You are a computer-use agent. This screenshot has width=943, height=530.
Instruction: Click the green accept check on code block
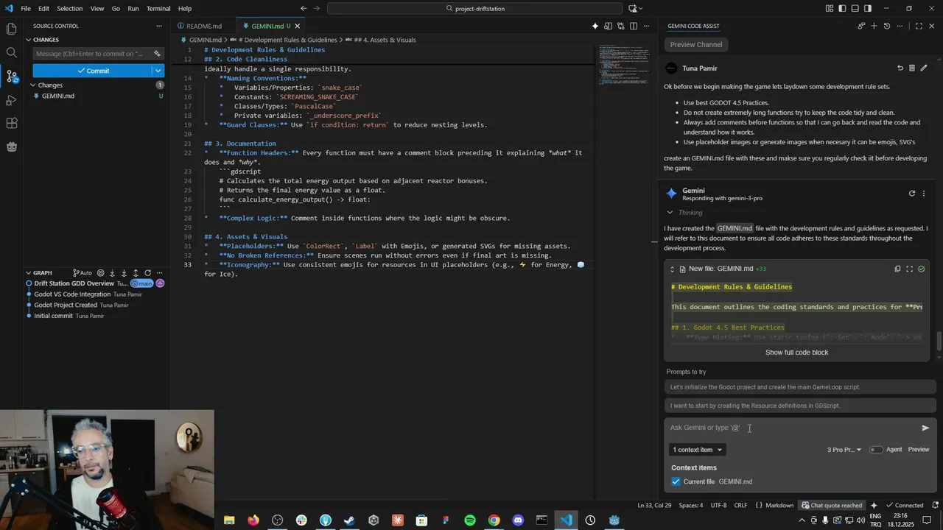point(921,269)
